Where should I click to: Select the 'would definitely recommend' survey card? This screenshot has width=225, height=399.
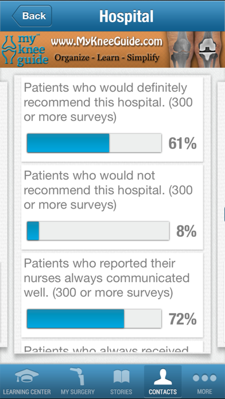112,119
